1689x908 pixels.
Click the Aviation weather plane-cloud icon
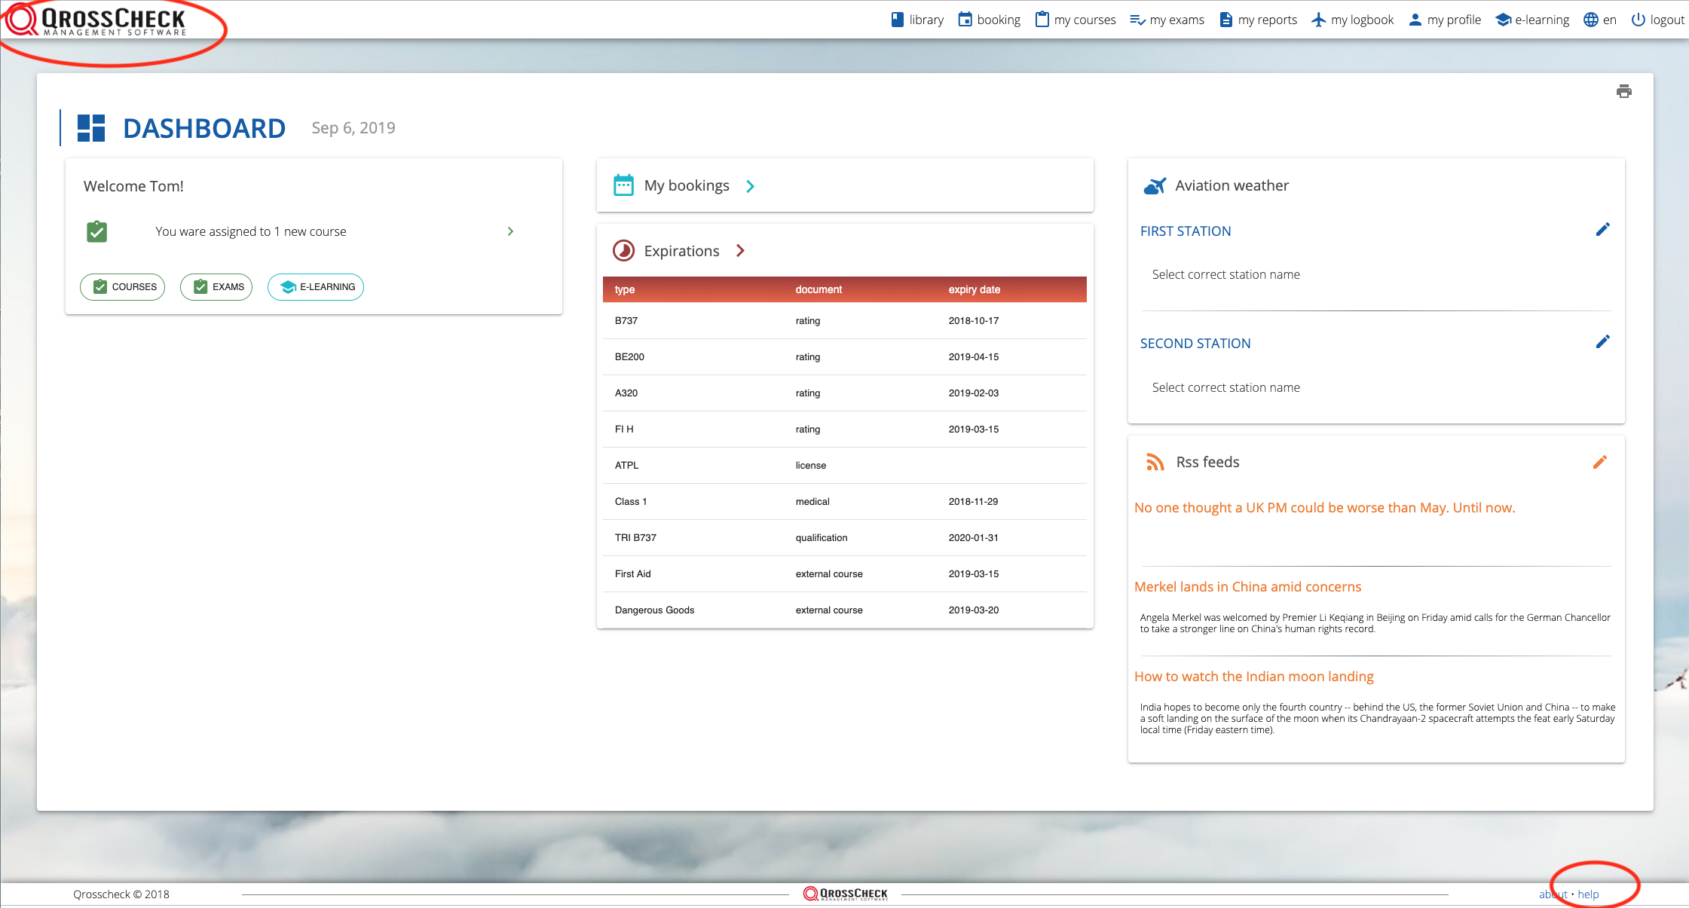pyautogui.click(x=1155, y=185)
